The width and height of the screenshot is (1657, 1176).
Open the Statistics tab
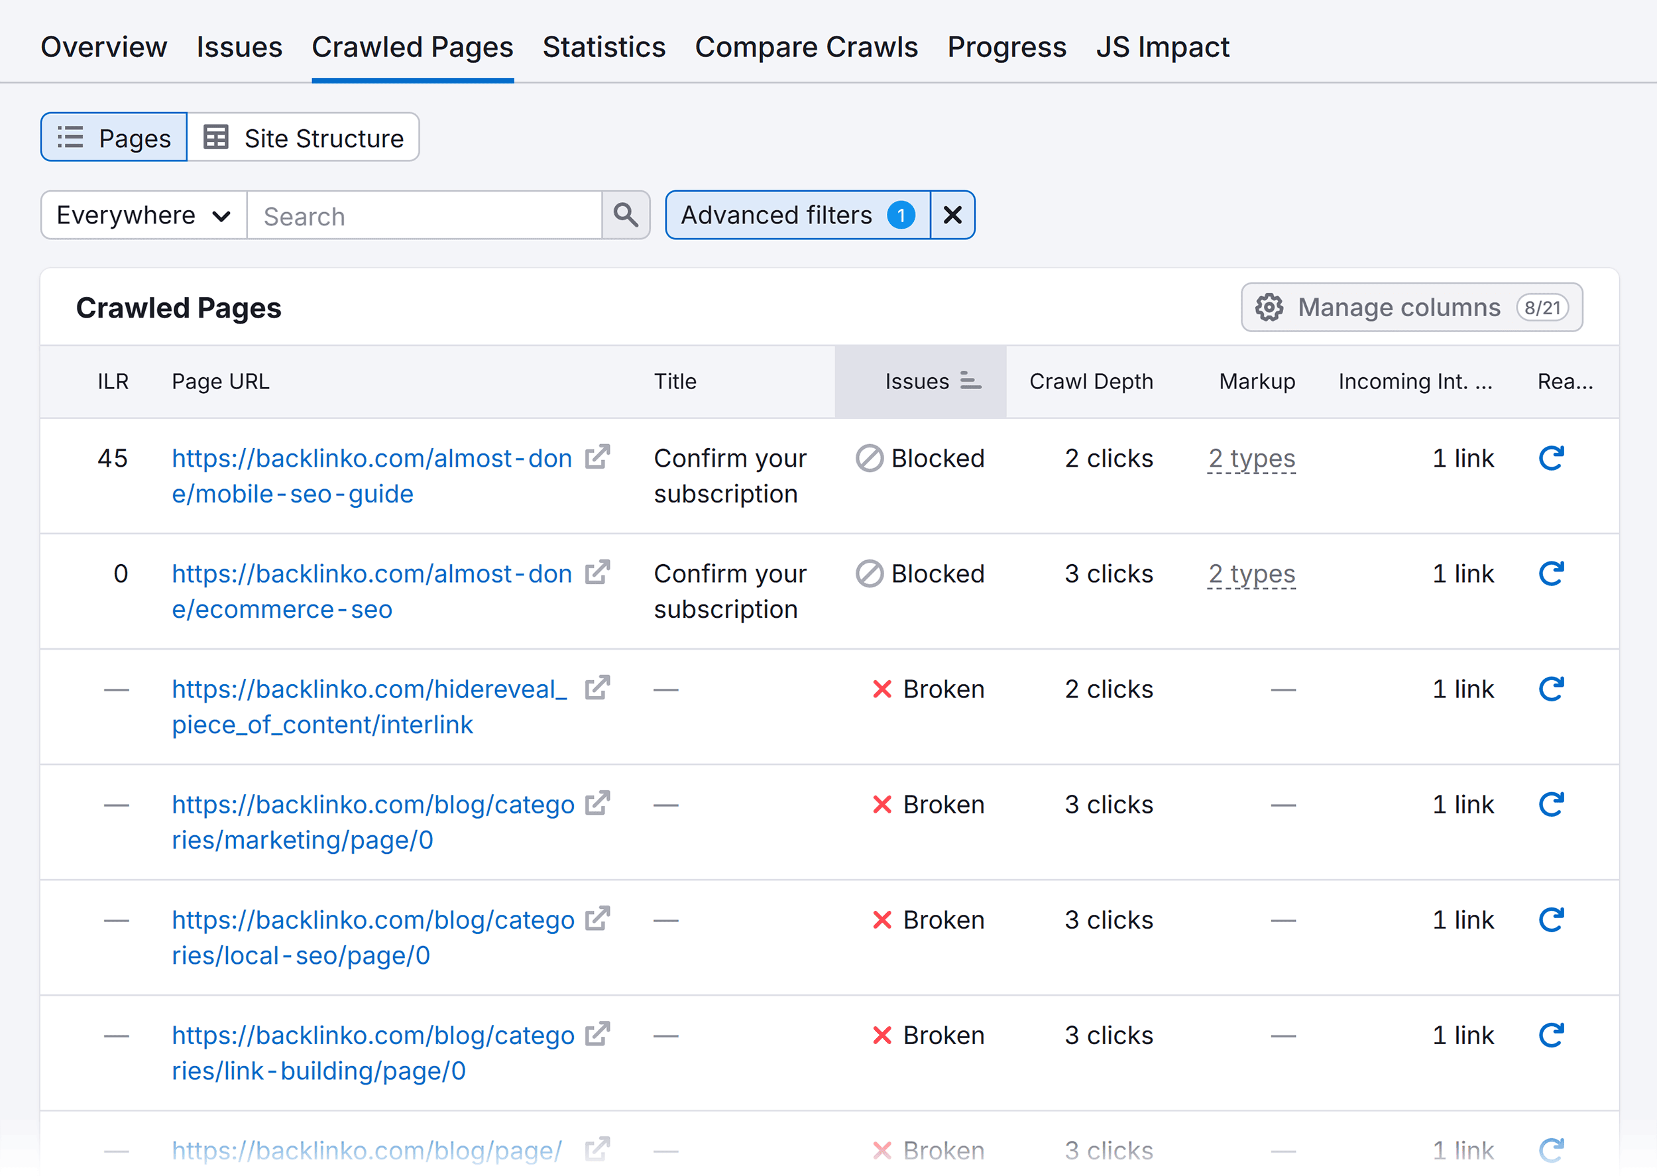click(604, 47)
